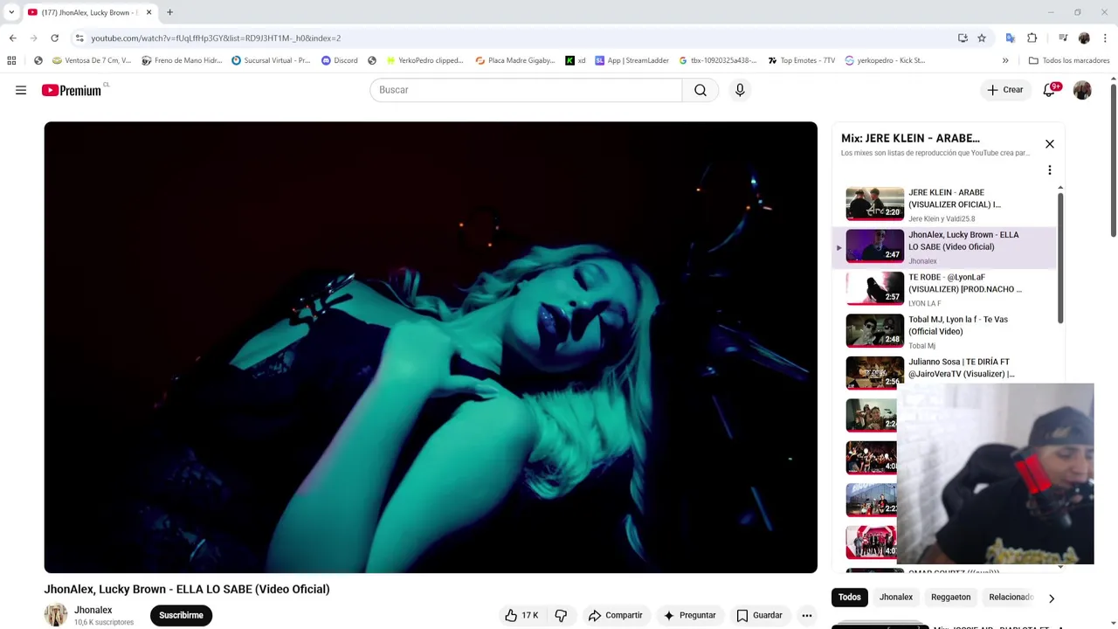Open the Freno de Mano Hidr bookmark
This screenshot has height=629, width=1118.
[x=182, y=60]
